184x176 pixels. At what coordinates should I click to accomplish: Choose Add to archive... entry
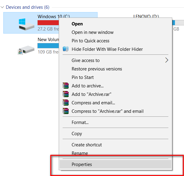(115, 86)
